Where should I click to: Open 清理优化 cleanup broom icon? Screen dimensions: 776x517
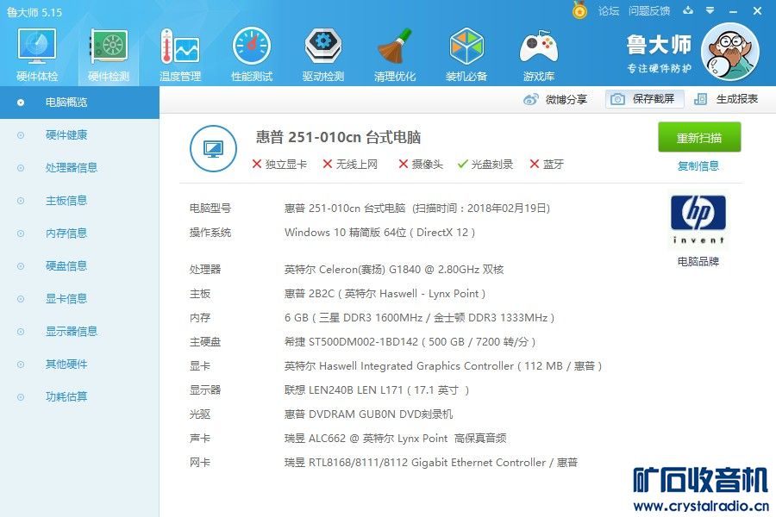click(394, 54)
